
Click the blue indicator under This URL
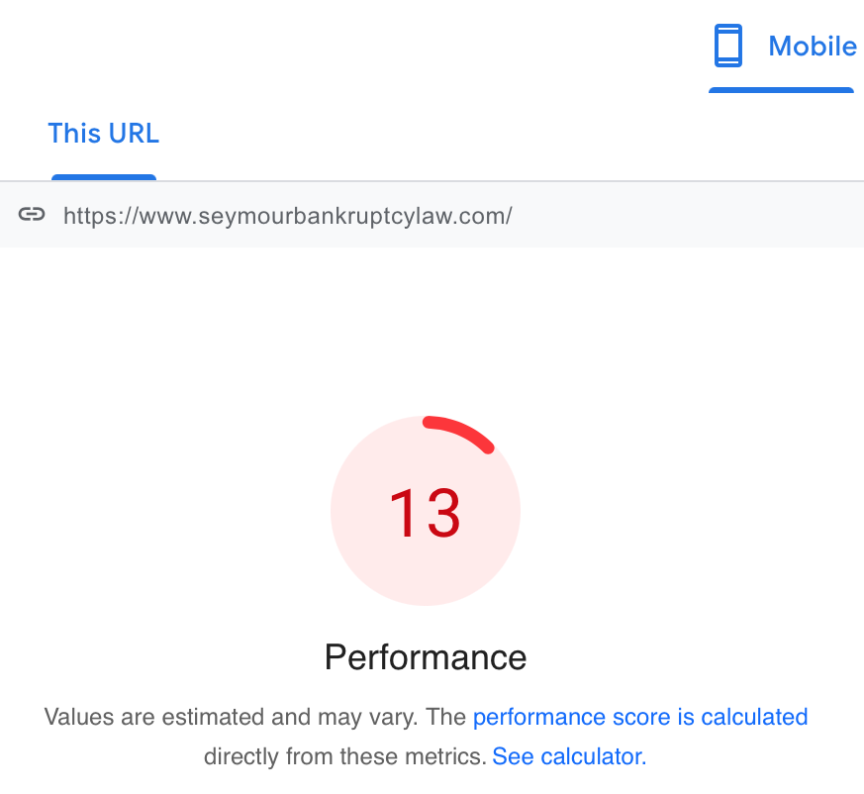pyautogui.click(x=104, y=177)
